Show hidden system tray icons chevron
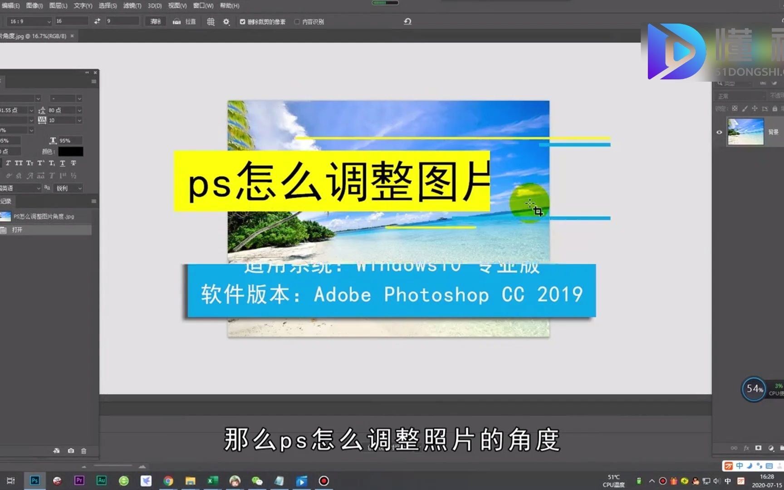The width and height of the screenshot is (784, 490). [x=652, y=481]
